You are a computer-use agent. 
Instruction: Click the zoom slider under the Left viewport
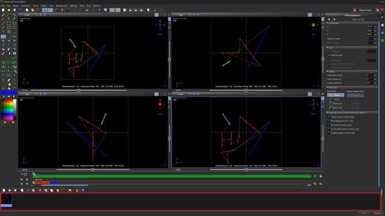pyautogui.click(x=93, y=169)
